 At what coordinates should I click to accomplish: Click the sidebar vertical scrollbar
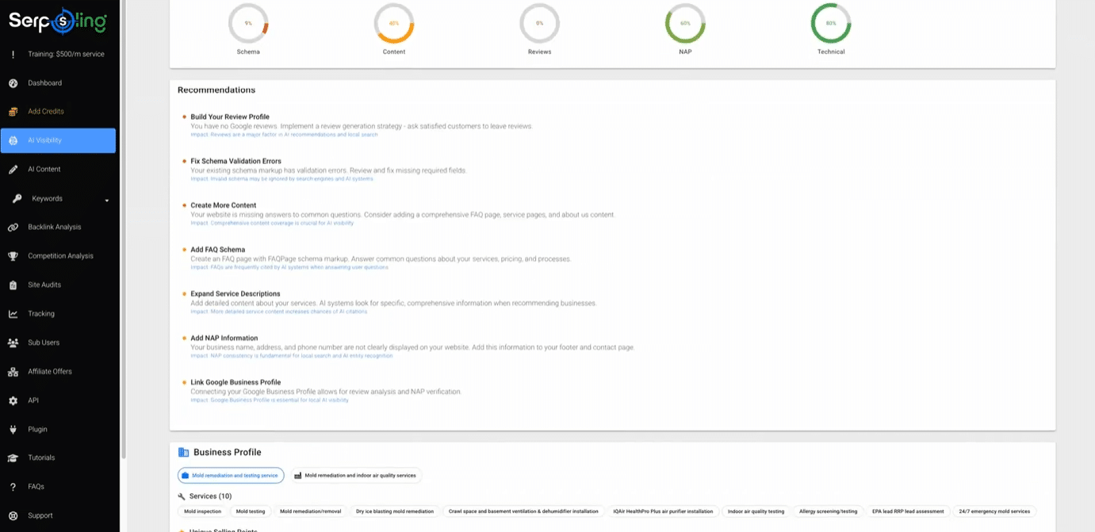[x=123, y=230]
